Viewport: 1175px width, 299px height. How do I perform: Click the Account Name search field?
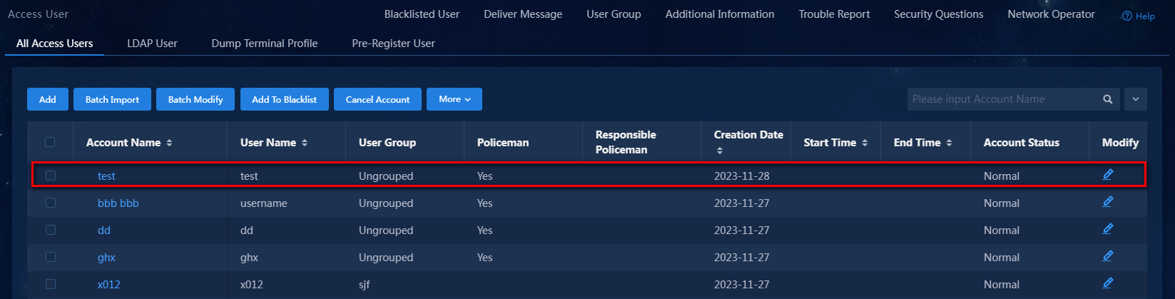click(x=1002, y=99)
